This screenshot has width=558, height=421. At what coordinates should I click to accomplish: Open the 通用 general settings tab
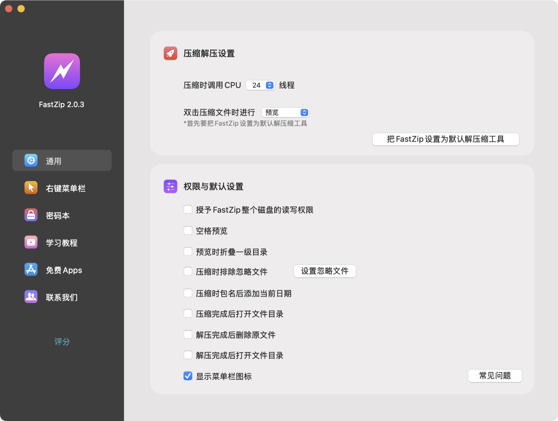tap(62, 161)
